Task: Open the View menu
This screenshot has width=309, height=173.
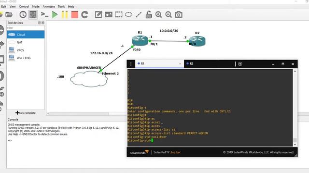Action: [x=13, y=6]
